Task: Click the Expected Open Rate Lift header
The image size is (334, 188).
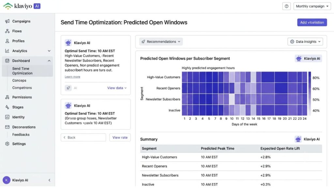Action: [280, 149]
